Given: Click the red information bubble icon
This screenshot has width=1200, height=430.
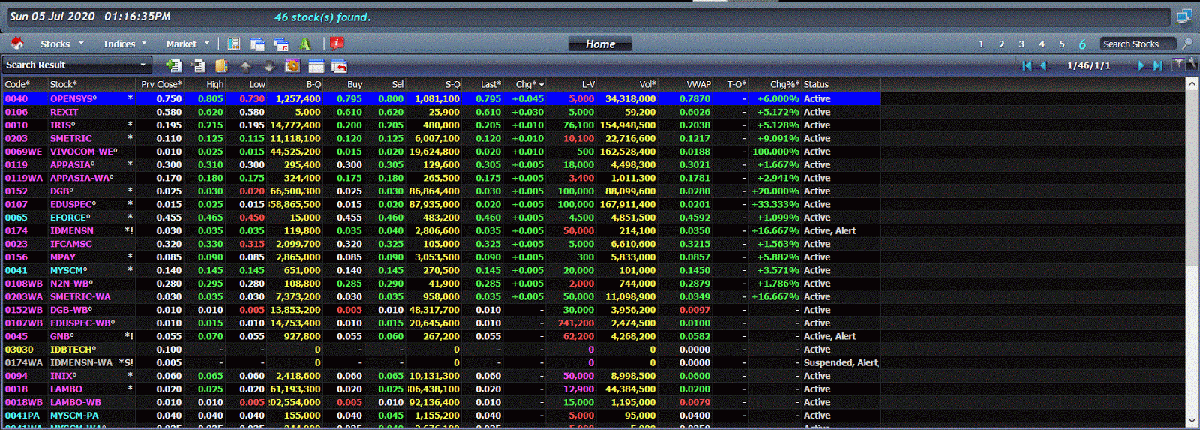Looking at the screenshot, I should pyautogui.click(x=337, y=44).
